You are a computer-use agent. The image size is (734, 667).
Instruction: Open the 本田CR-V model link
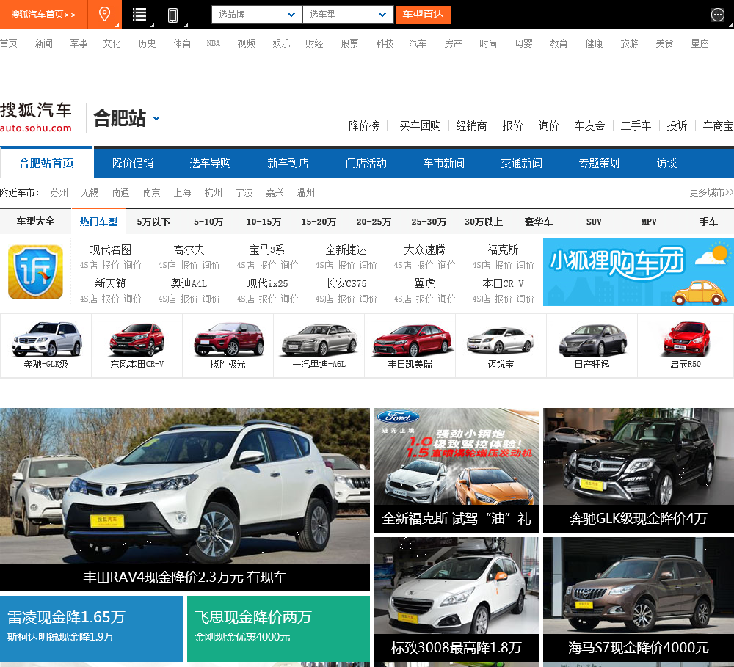click(504, 283)
